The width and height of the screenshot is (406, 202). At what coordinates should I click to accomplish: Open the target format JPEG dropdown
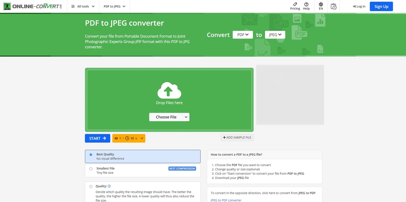pos(275,35)
